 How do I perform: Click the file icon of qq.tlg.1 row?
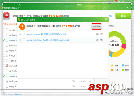(7, 61)
